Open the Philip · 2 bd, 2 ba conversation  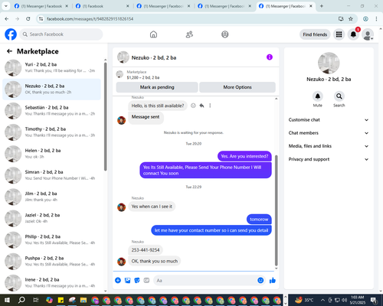(x=51, y=240)
